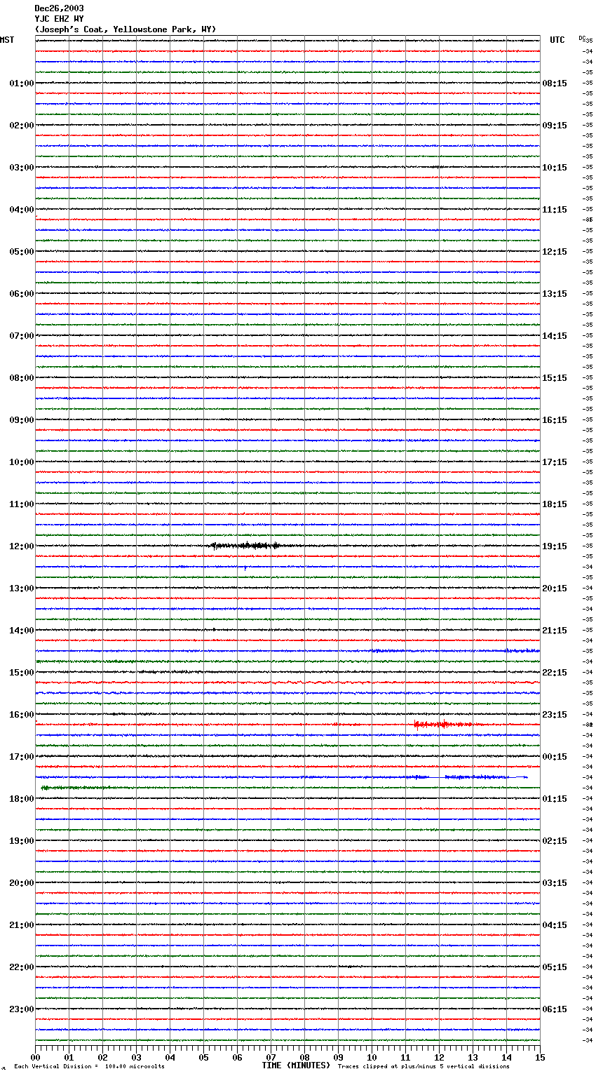Select the 16:00 MST row label

click(22, 715)
